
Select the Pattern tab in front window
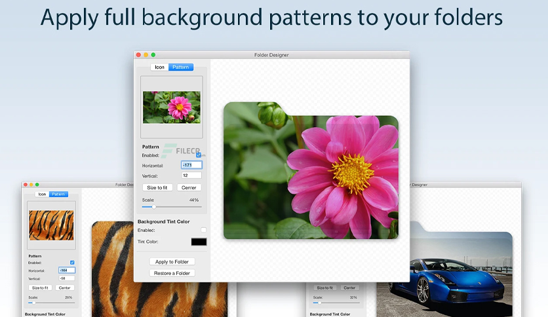tap(181, 67)
